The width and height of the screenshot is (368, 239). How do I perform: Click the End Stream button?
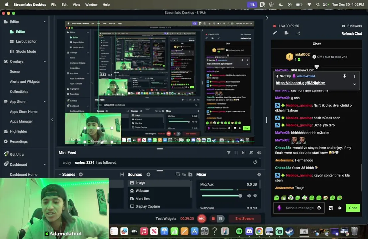[244, 219]
